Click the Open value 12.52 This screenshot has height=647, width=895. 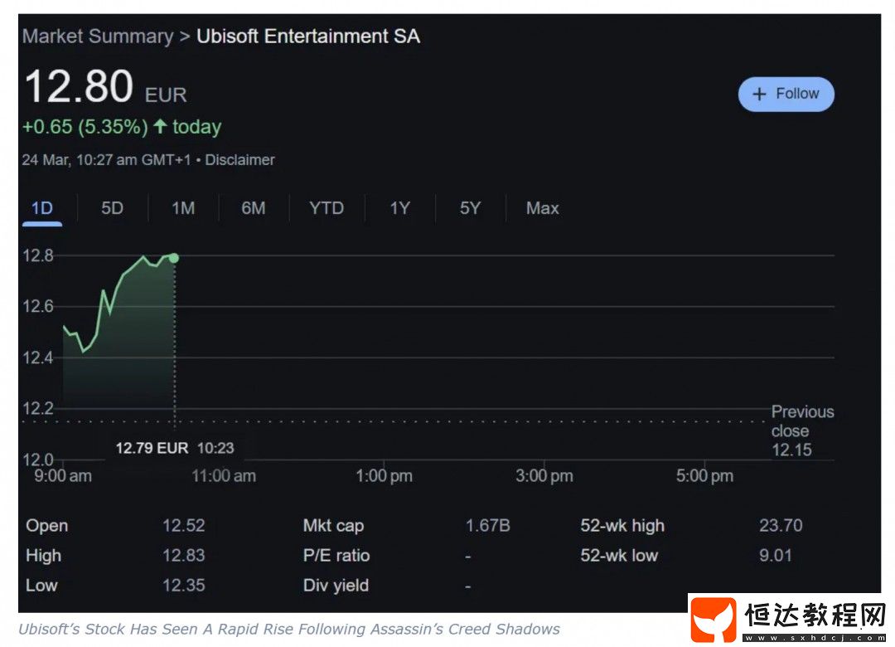pyautogui.click(x=184, y=526)
